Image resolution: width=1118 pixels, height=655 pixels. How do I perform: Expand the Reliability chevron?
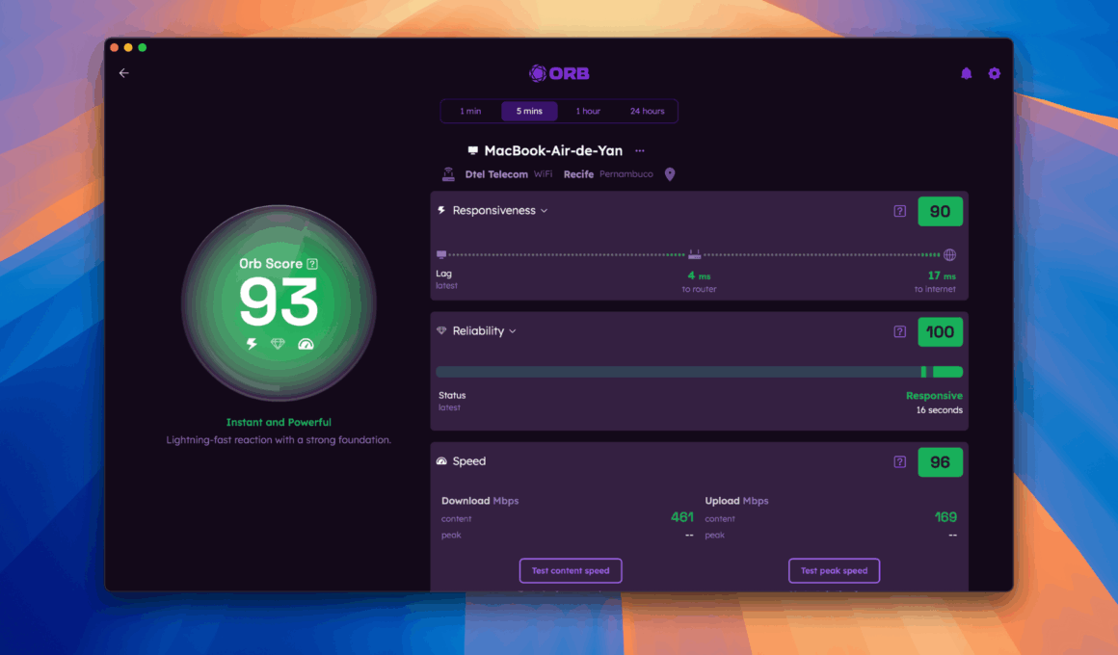[513, 331]
